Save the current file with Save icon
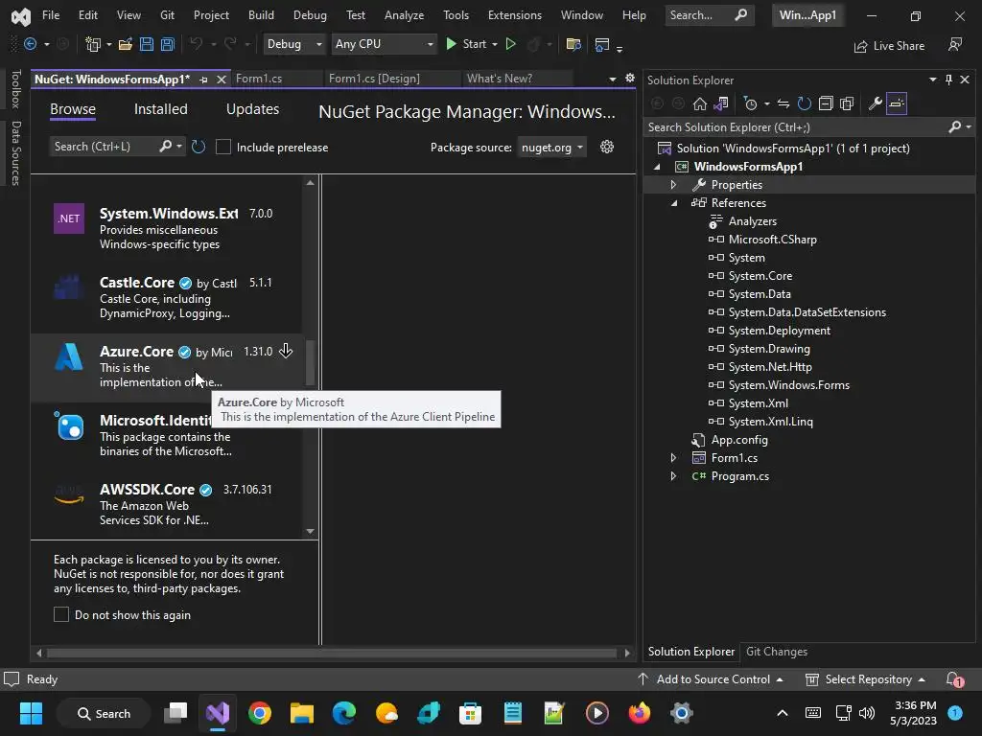This screenshot has width=982, height=736. point(147,44)
